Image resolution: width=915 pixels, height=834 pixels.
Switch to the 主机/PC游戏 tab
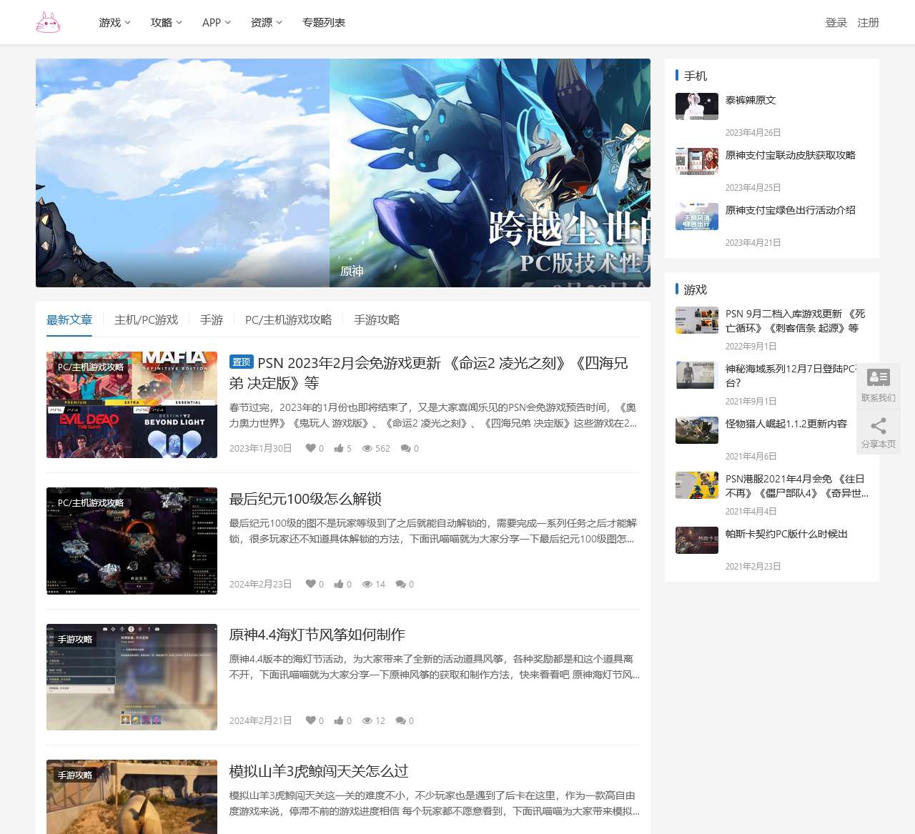pyautogui.click(x=146, y=319)
